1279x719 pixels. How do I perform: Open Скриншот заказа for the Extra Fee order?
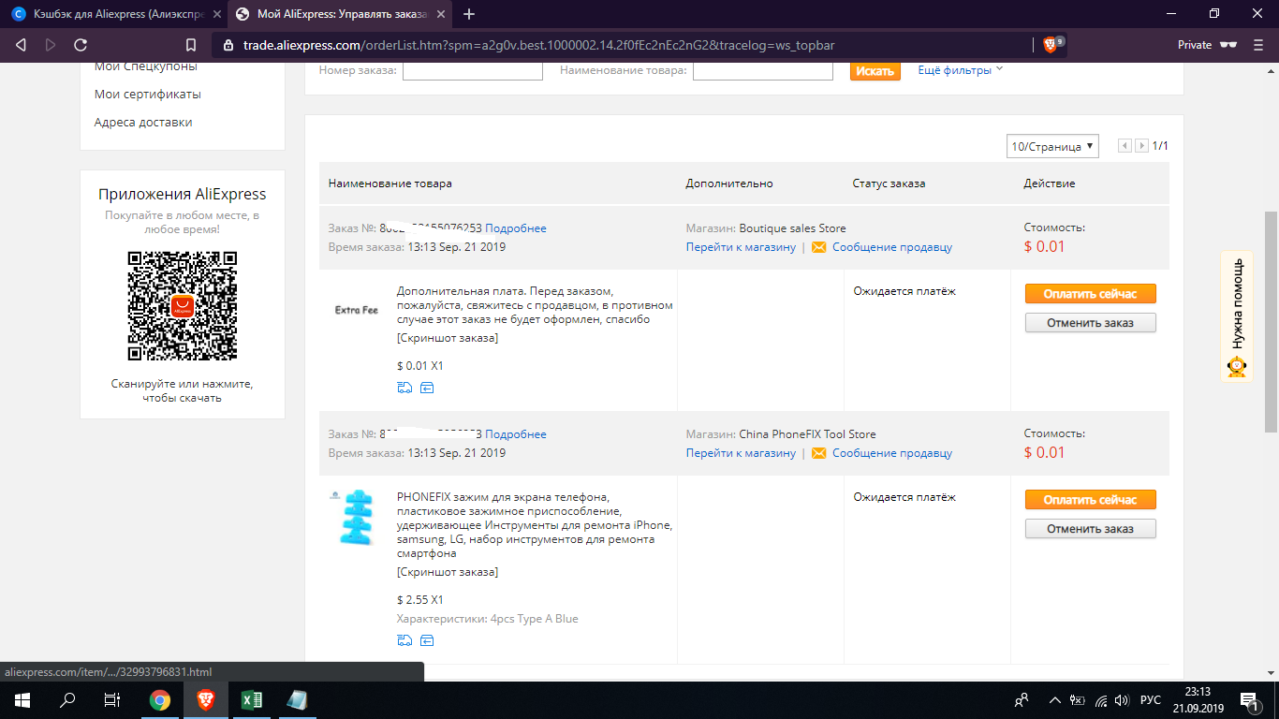(448, 338)
